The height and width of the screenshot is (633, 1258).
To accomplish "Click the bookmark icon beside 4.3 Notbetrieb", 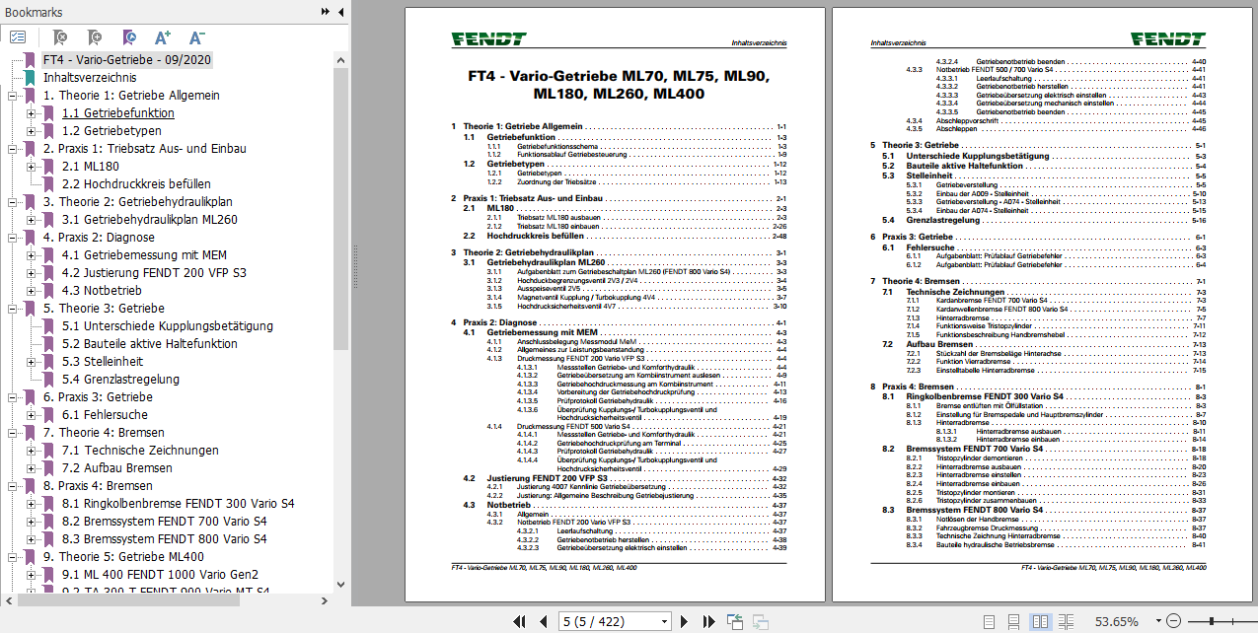I will click(49, 290).
